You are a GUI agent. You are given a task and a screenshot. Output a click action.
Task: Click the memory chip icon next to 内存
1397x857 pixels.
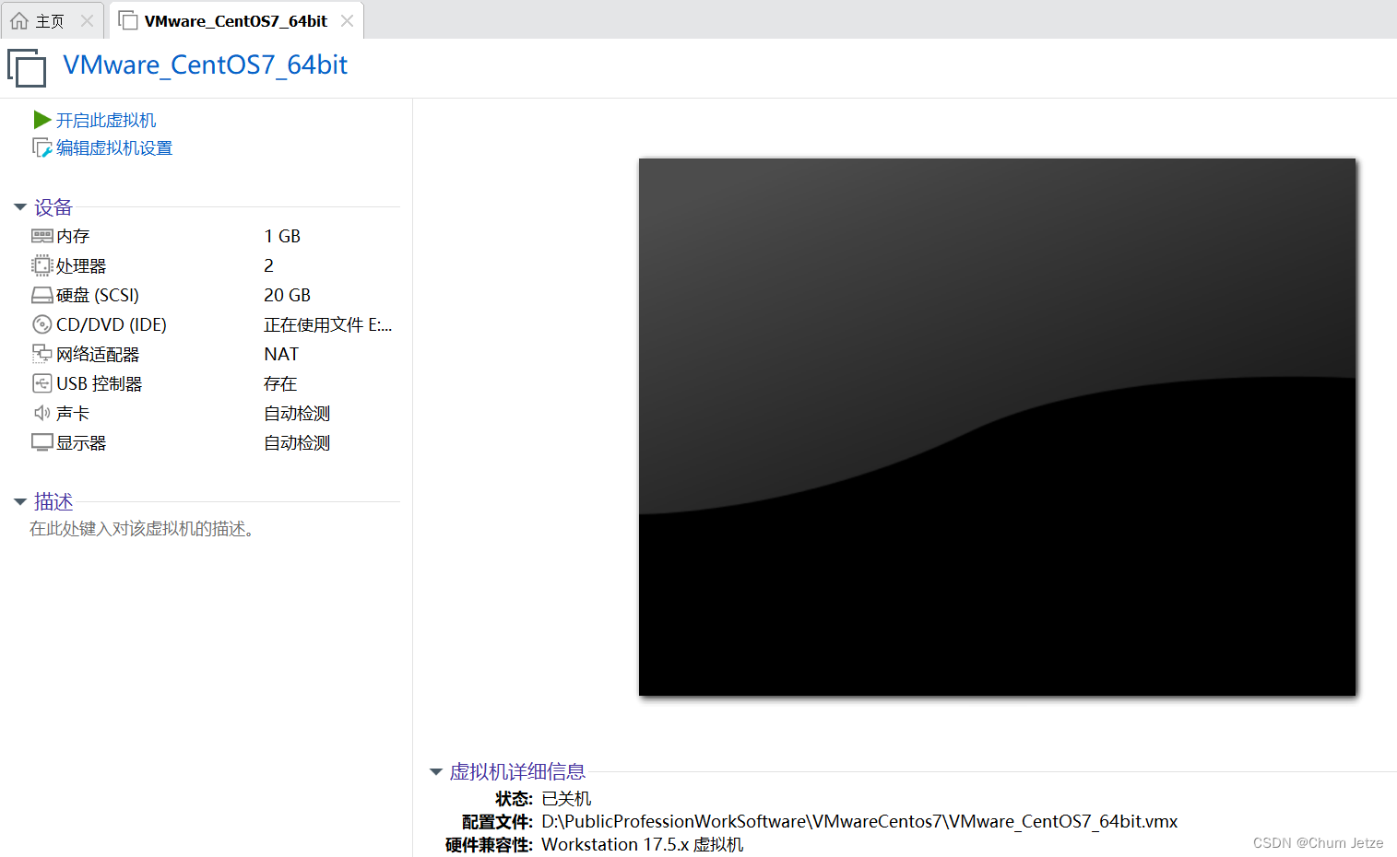[41, 236]
